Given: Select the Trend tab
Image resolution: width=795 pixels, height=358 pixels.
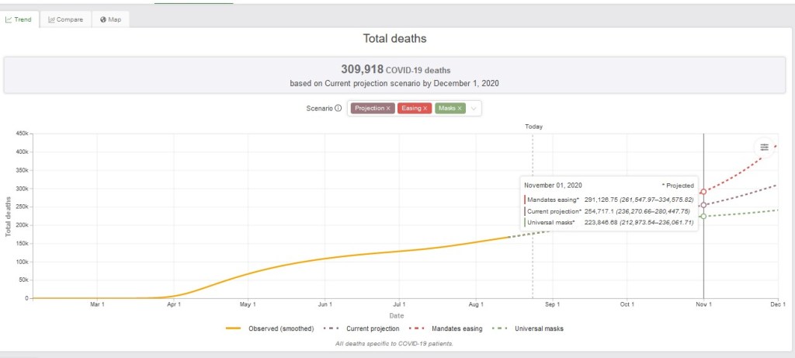Looking at the screenshot, I should coord(19,19).
